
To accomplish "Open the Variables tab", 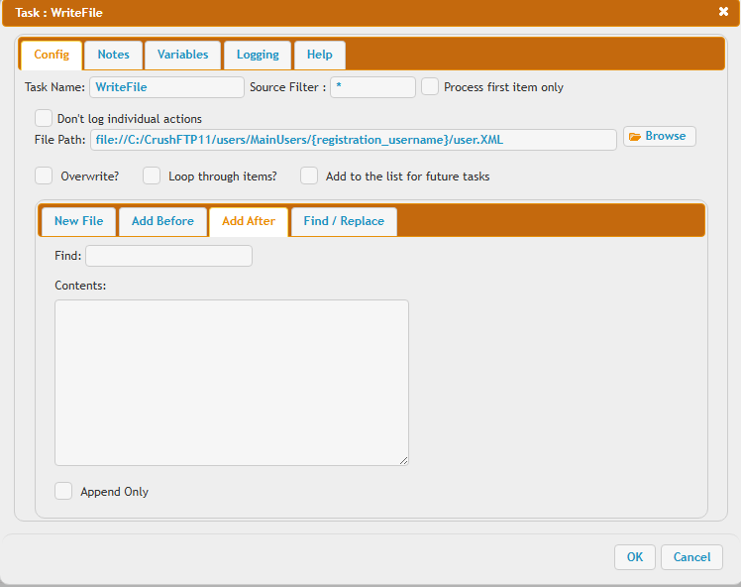I will [182, 56].
